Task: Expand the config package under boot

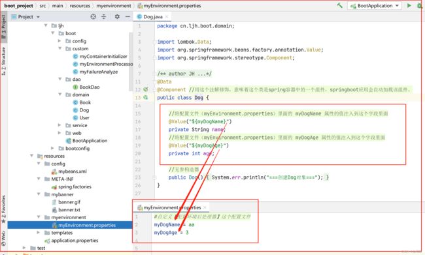Action: tap(59, 41)
